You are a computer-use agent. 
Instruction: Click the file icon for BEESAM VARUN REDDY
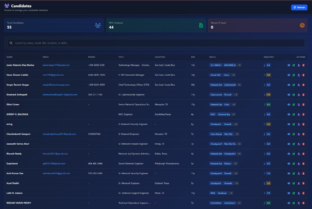[x=299, y=203]
